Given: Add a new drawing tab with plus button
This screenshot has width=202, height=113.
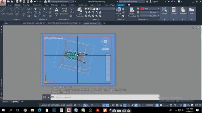Looking at the screenshot, I should tap(104, 23).
